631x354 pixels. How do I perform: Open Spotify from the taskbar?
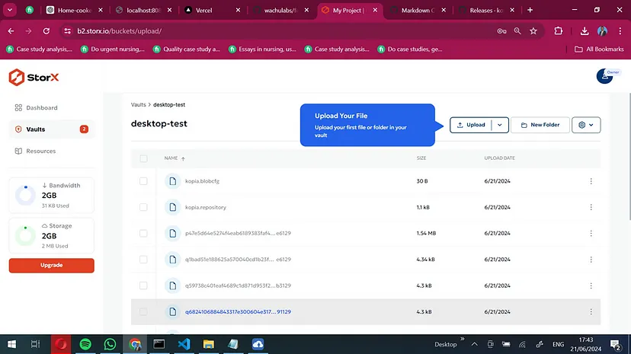click(x=85, y=344)
